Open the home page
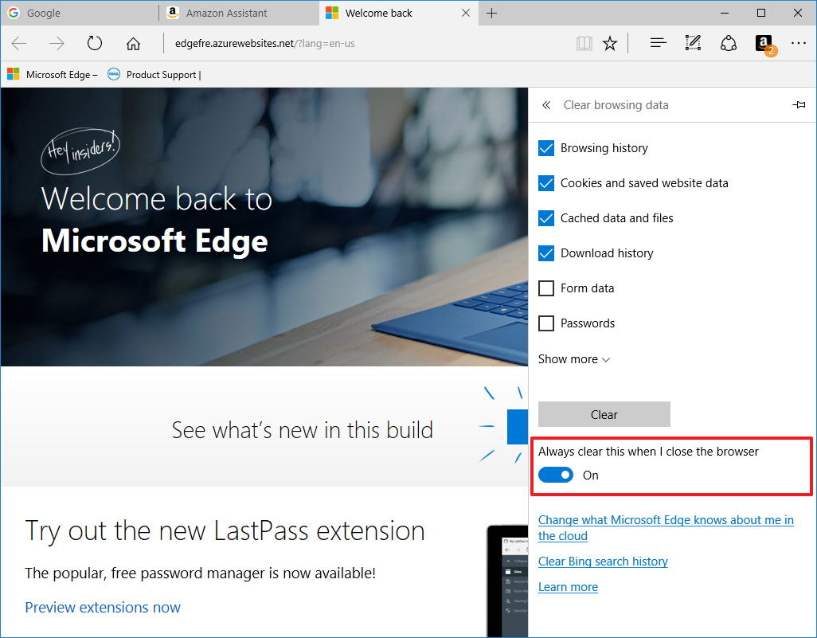 (134, 43)
